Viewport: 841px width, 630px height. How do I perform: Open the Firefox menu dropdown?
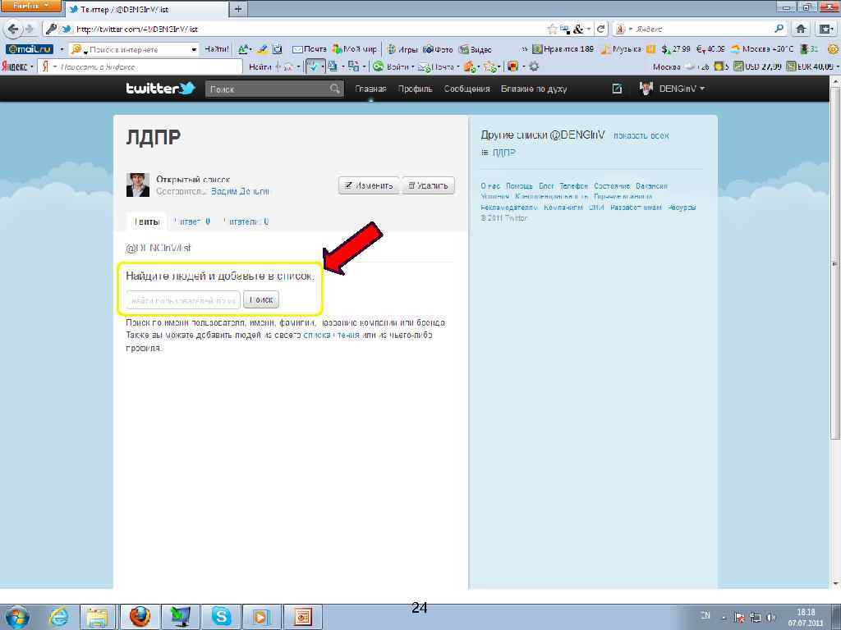pyautogui.click(x=30, y=6)
